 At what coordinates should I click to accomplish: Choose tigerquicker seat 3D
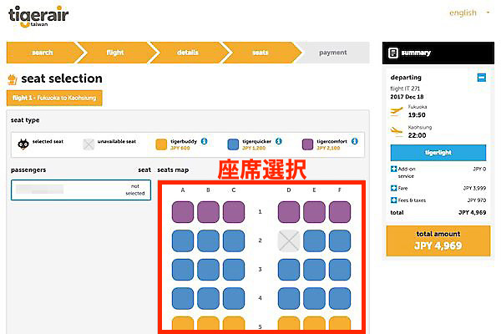point(289,270)
